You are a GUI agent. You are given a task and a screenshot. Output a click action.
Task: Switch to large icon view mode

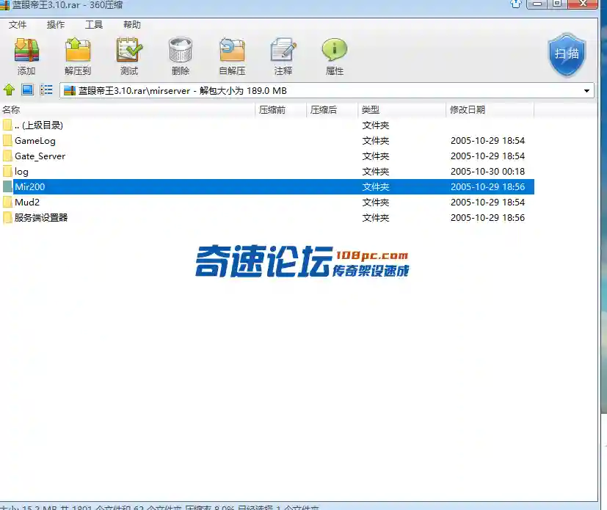tap(27, 90)
